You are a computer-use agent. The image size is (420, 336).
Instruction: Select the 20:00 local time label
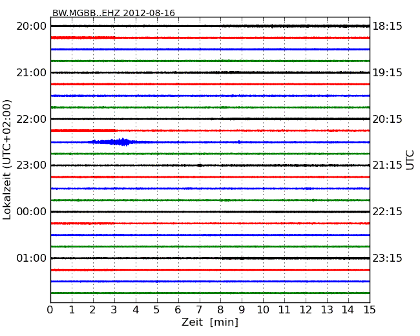click(x=32, y=26)
